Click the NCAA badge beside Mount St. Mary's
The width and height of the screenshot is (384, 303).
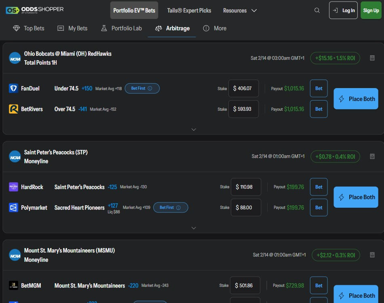tap(15, 255)
